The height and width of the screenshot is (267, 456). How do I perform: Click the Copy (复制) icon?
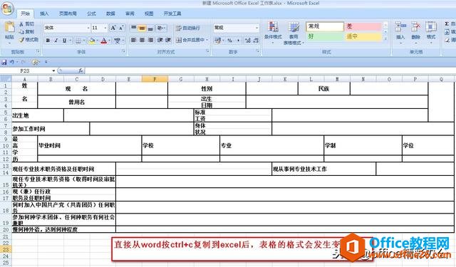pos(21,31)
